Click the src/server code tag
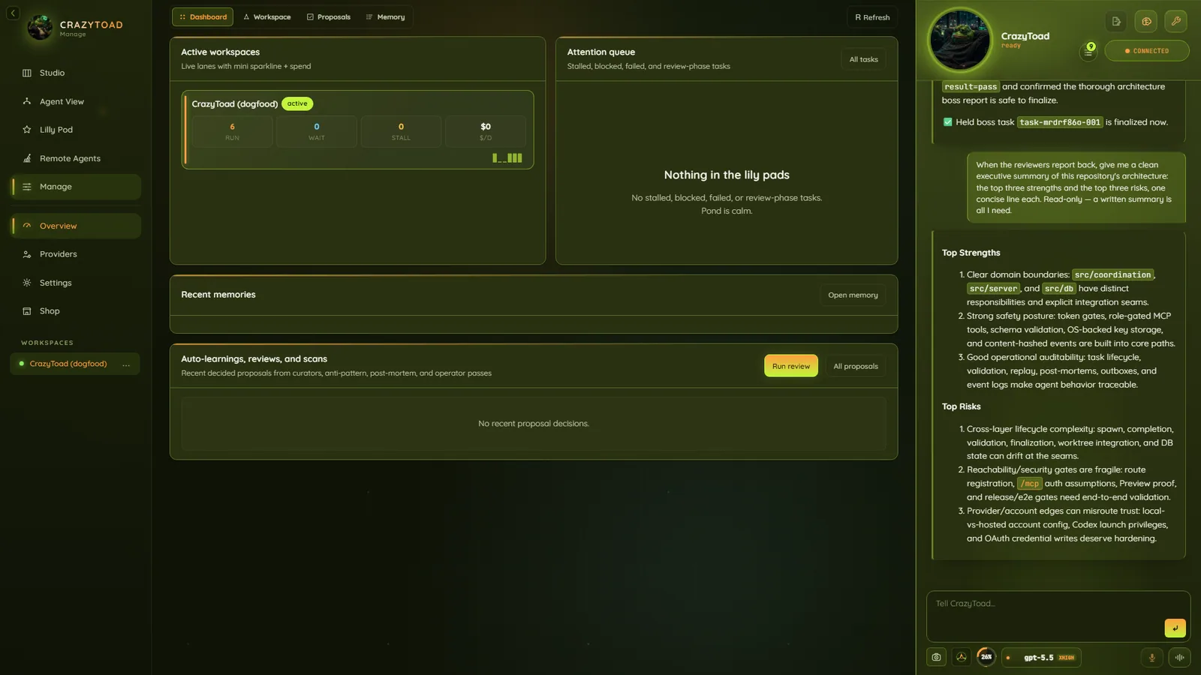This screenshot has height=675, width=1201. click(x=993, y=289)
